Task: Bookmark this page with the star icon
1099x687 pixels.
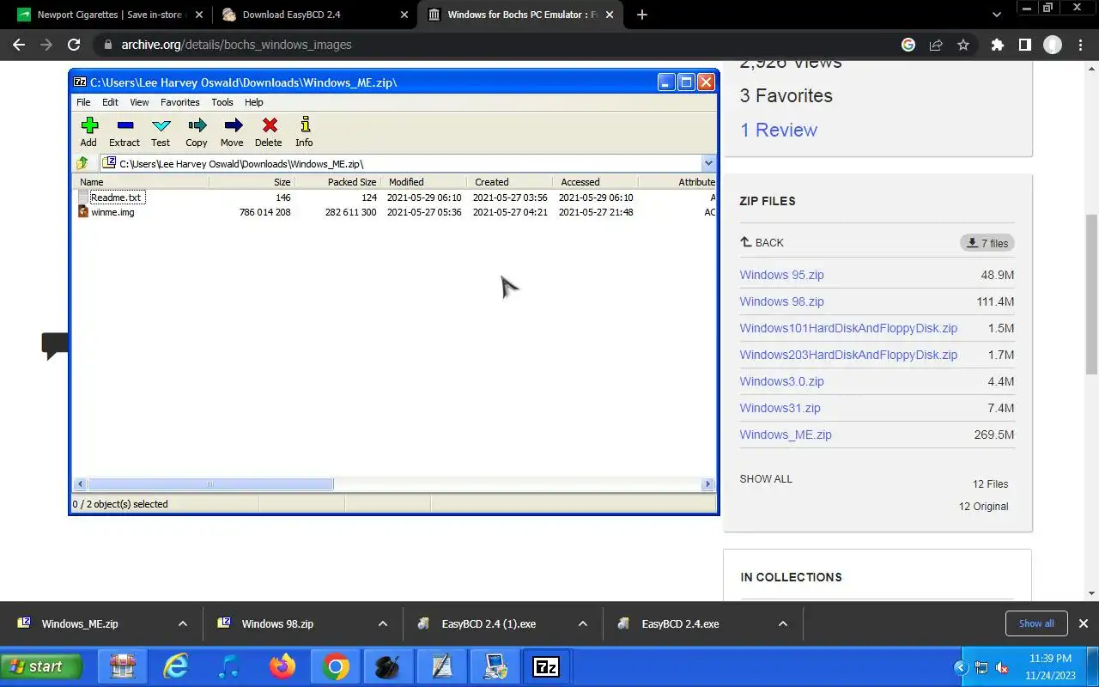Action: 963,45
